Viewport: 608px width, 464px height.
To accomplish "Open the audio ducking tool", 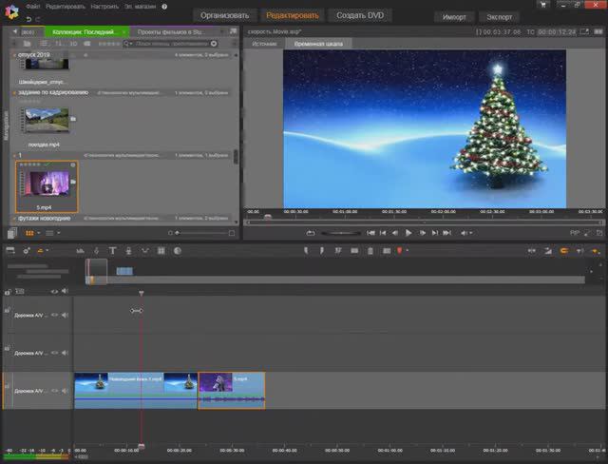I will coord(145,251).
